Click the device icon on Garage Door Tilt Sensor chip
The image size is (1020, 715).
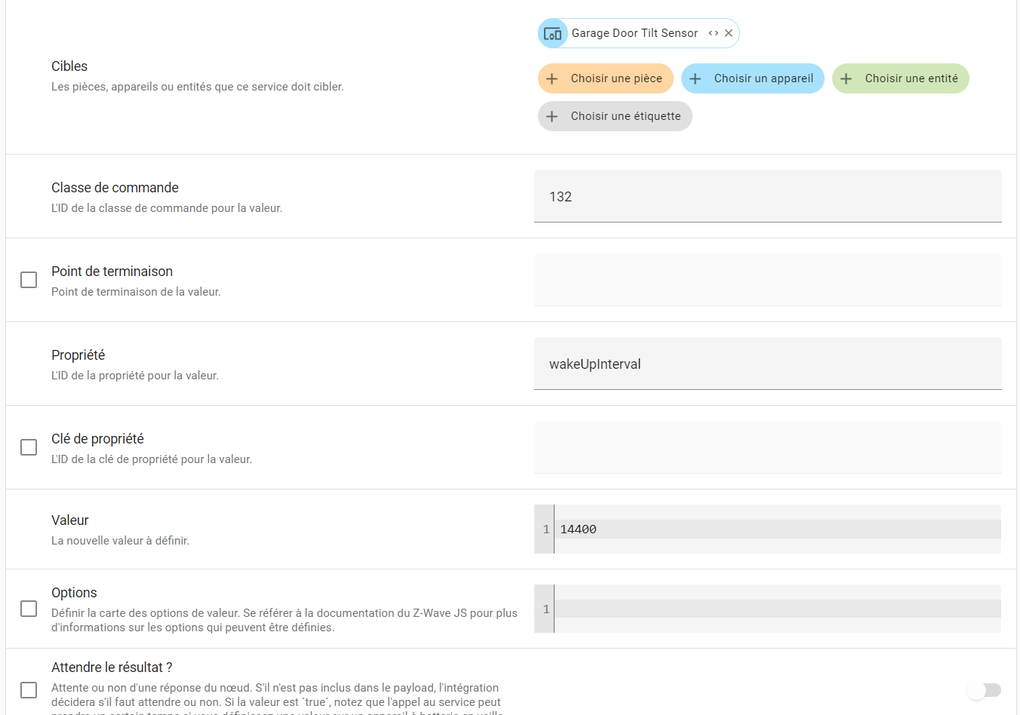click(x=553, y=33)
